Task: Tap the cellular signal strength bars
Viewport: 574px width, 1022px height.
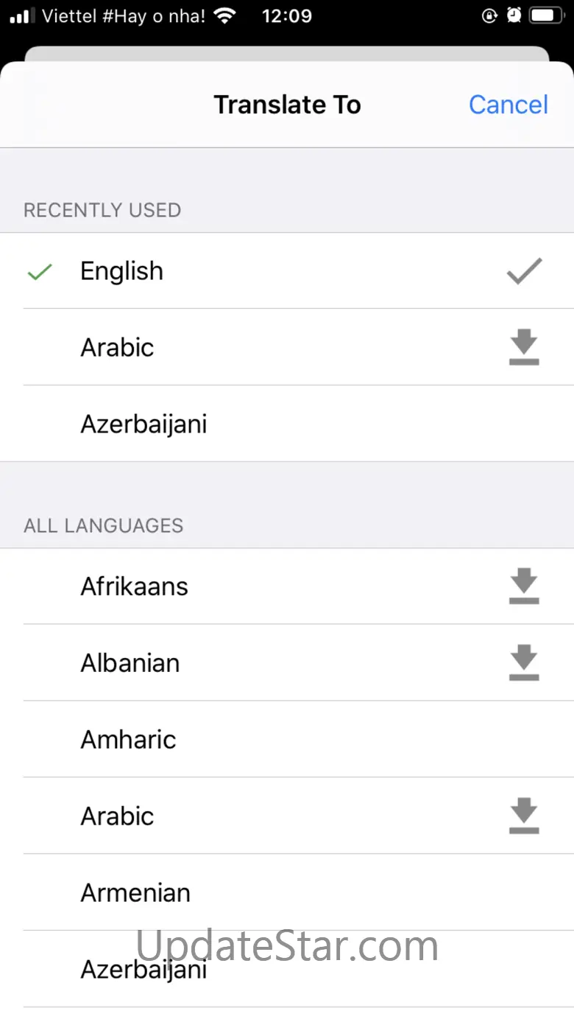Action: (22, 15)
